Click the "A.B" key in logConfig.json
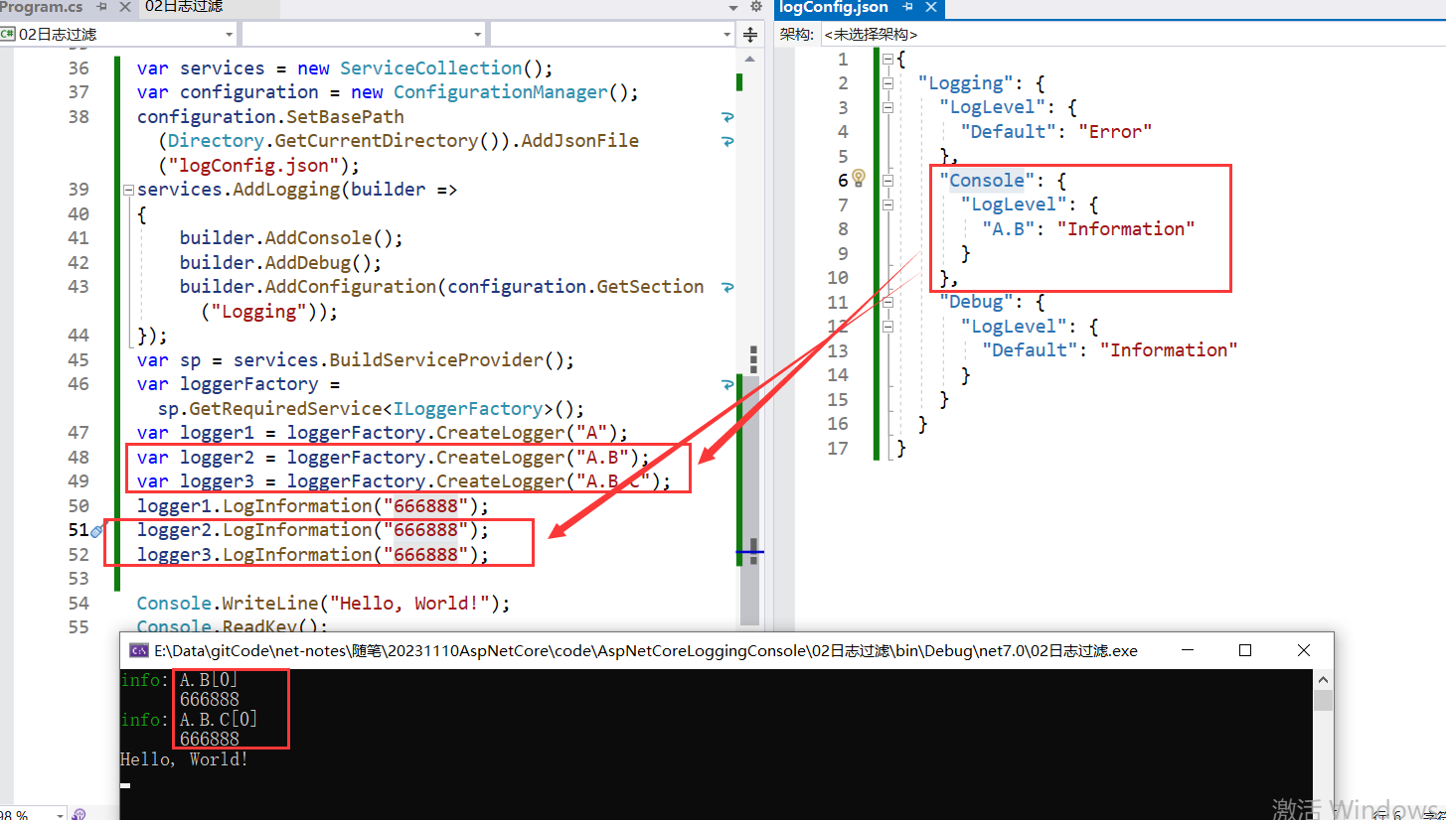Viewport: 1446px width, 820px height. pos(1009,229)
